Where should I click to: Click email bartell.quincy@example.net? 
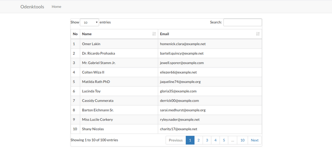182,54
